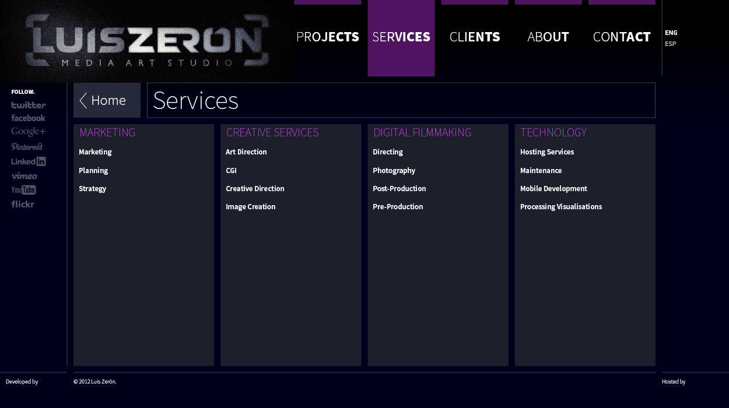Select the Services menu item
This screenshot has height=408, width=729.
click(x=401, y=37)
